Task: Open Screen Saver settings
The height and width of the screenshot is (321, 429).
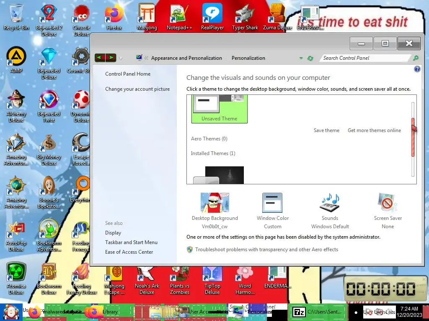Action: click(388, 211)
